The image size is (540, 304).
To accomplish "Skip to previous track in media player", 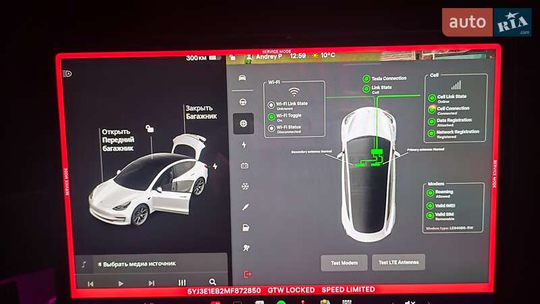I will [x=90, y=284].
